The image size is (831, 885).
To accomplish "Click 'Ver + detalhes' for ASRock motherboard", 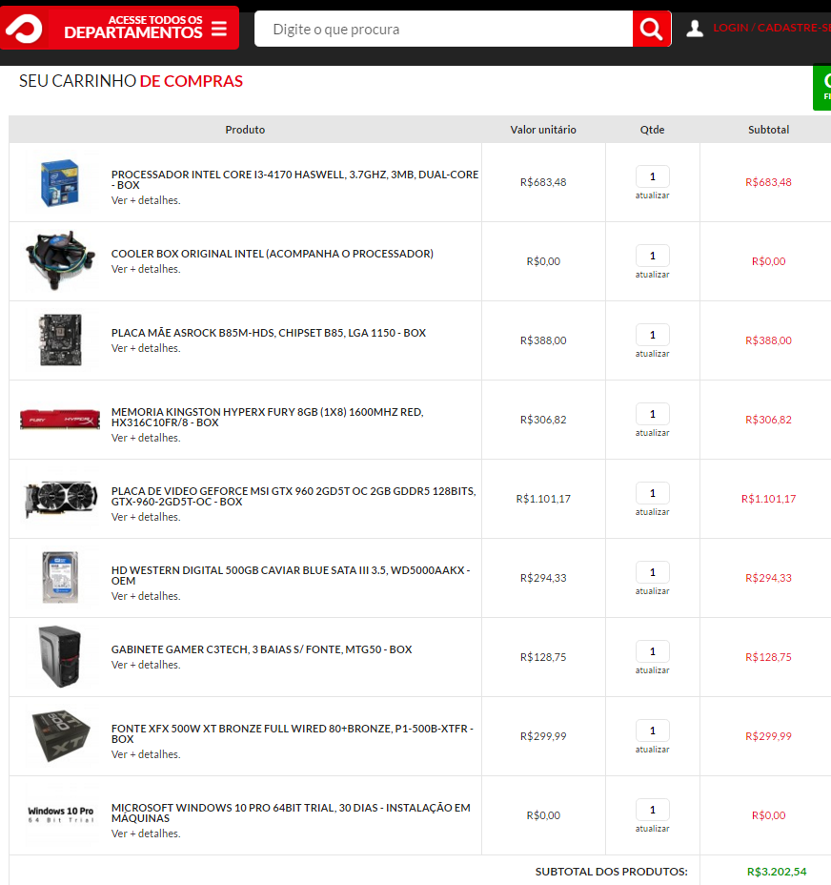I will (146, 348).
